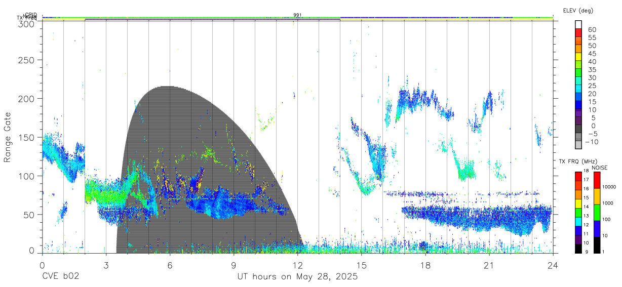Viewport: 622px width, 287px height.
Task: Click the blue swatch in the NOISE bar
Action: point(597,228)
